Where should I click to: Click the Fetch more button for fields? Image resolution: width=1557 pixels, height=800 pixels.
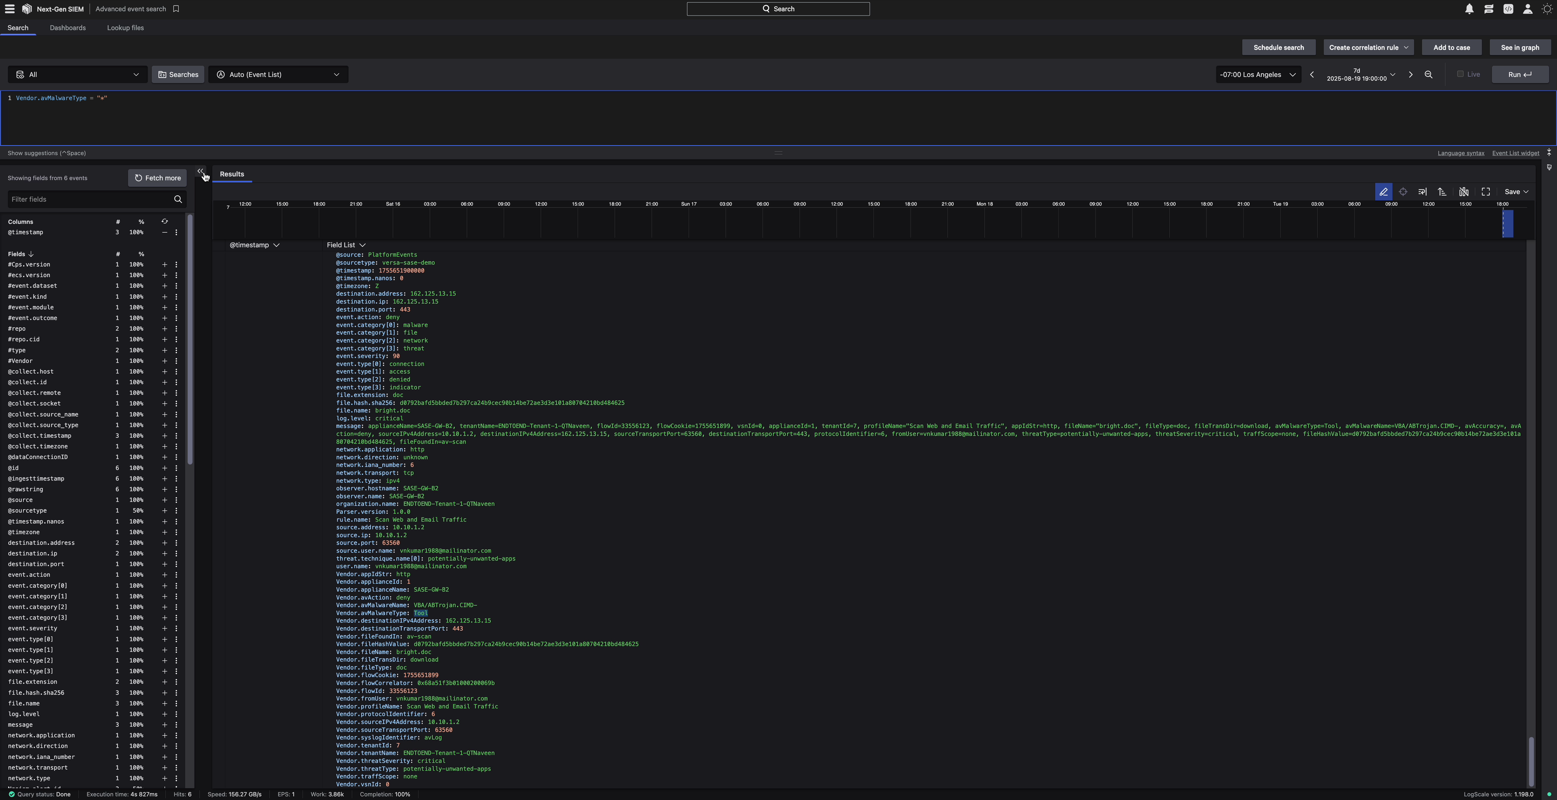(x=157, y=178)
